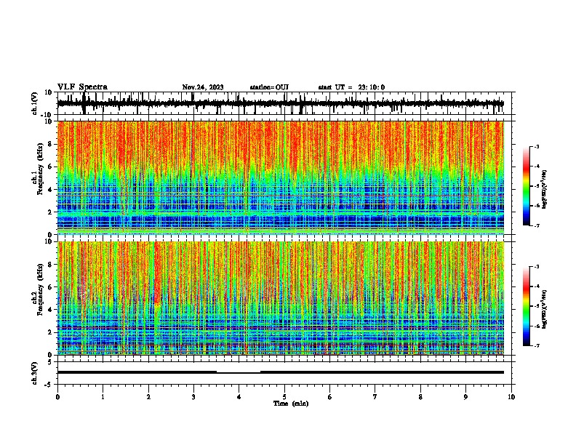Click the ch.1 frequency color bar
This screenshot has width=576, height=445.
tap(526, 186)
